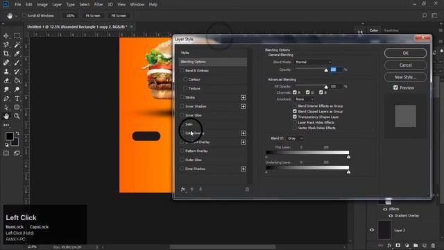
Task: Enable the Pattern Overlay checkbox
Action: (182, 151)
